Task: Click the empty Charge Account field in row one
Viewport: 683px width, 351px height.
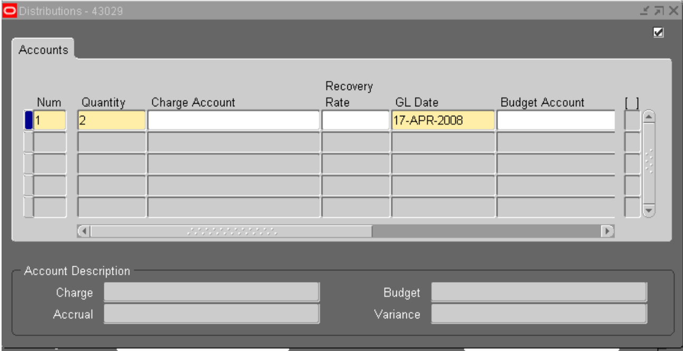Action: (x=233, y=121)
